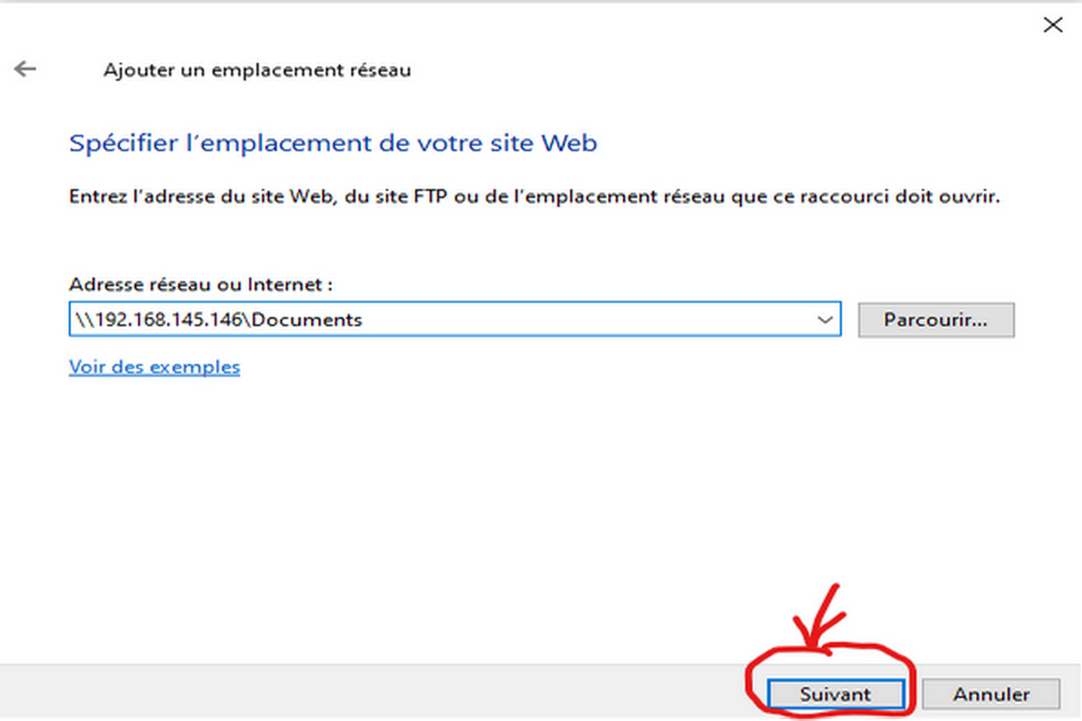This screenshot has height=721, width=1082.
Task: Click the back arrow icon
Action: [25, 68]
